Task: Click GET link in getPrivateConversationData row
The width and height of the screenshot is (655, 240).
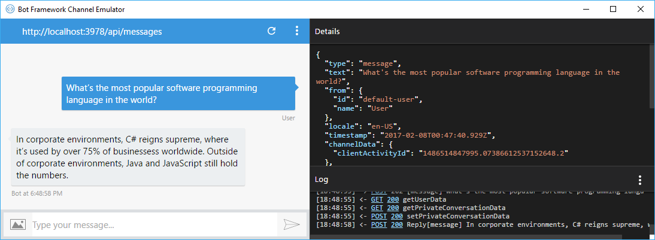Action: (377, 208)
